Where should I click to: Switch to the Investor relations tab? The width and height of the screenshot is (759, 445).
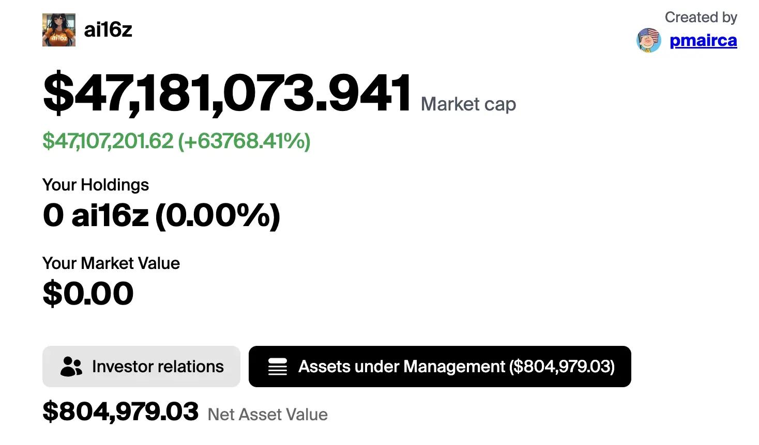(x=141, y=367)
